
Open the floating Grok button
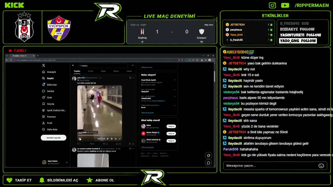[x=208, y=156]
